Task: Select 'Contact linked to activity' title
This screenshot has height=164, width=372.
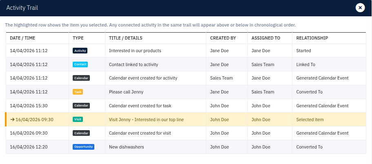Action: coord(134,64)
